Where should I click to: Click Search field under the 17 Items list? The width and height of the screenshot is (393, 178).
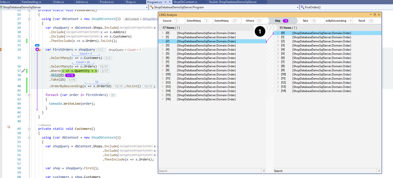click(210, 171)
